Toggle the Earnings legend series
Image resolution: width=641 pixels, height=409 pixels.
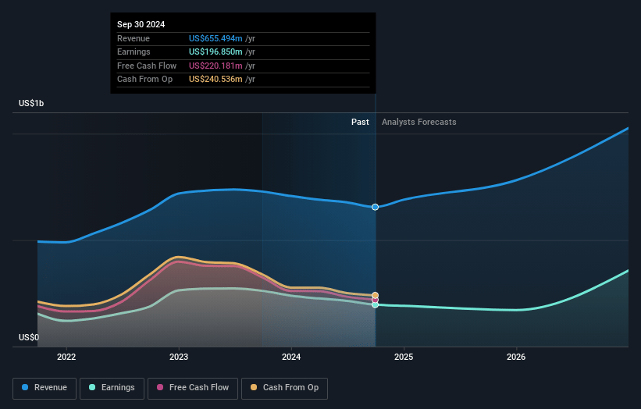(x=112, y=388)
